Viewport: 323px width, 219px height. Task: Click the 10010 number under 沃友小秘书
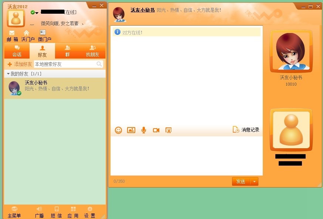[x=291, y=84]
